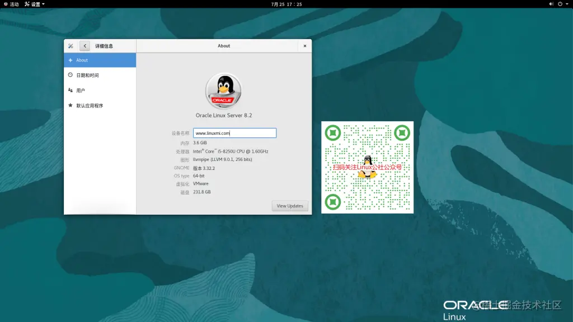The image size is (573, 322).
Task: Click the plus icon next to About
Action: [71, 60]
